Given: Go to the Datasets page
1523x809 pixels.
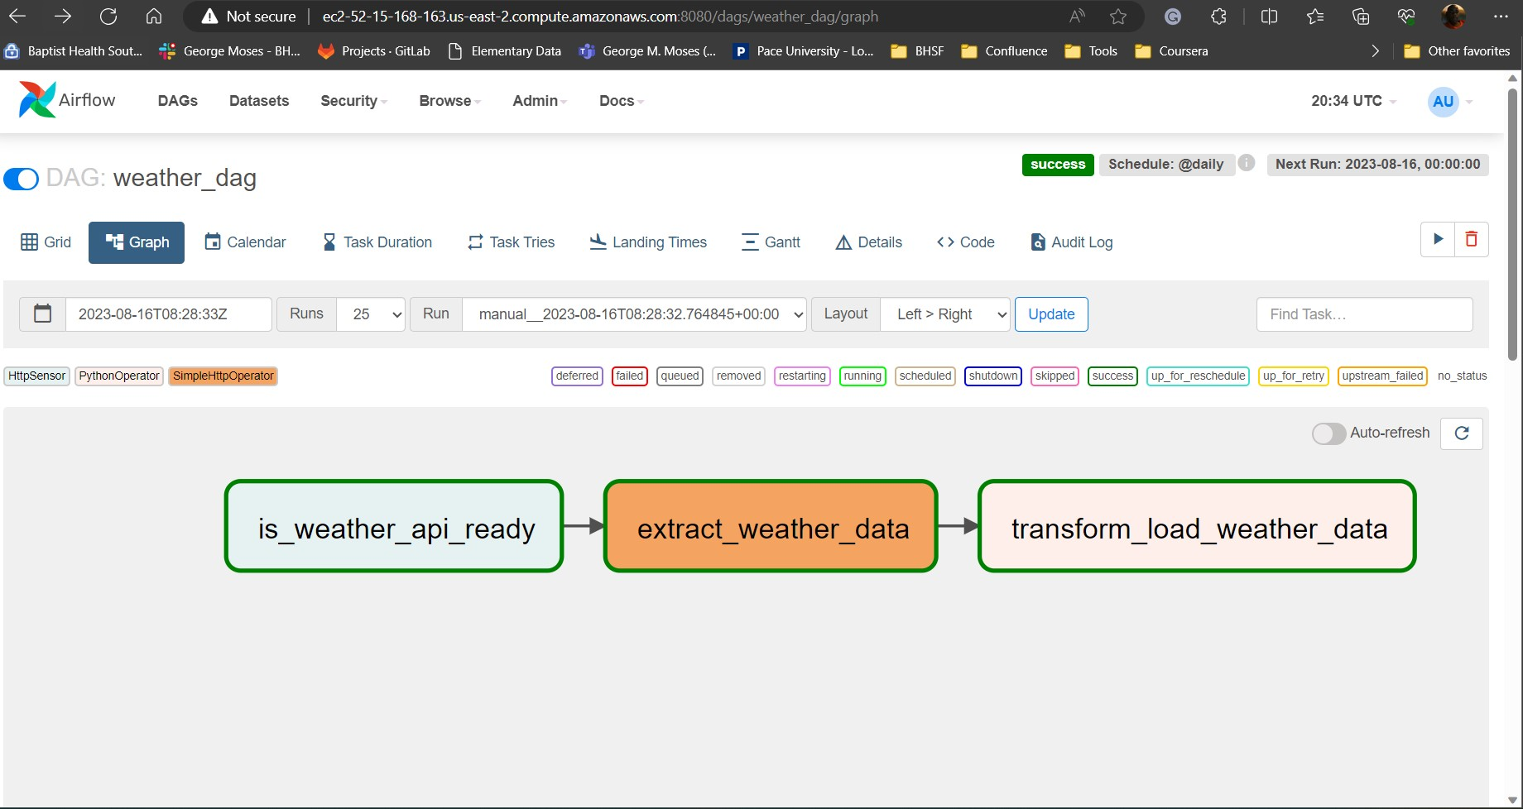Looking at the screenshot, I should [258, 100].
